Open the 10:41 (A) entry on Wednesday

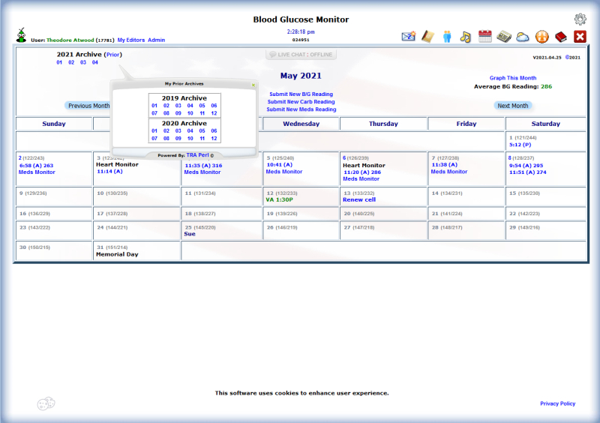point(279,164)
